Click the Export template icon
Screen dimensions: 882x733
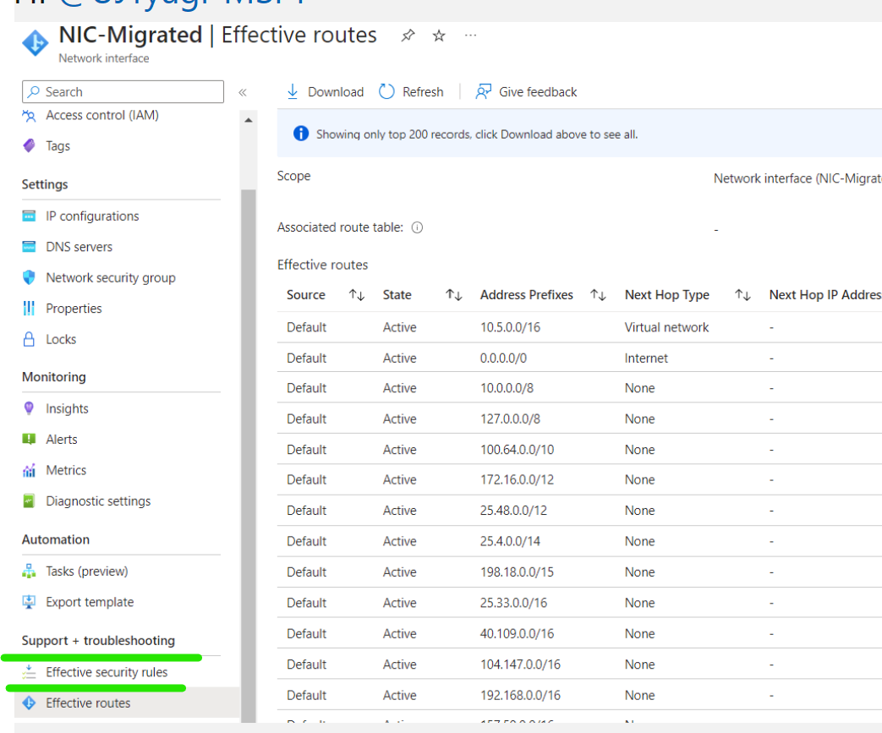pyautogui.click(x=29, y=602)
